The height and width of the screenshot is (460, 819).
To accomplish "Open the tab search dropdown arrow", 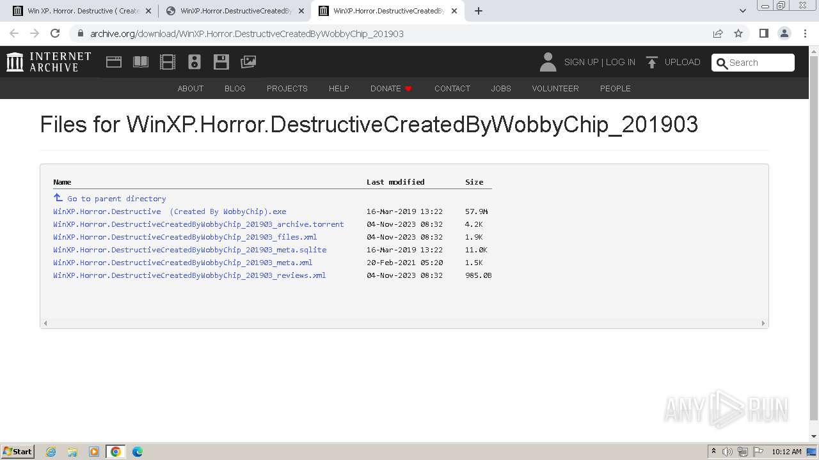I will point(742,11).
